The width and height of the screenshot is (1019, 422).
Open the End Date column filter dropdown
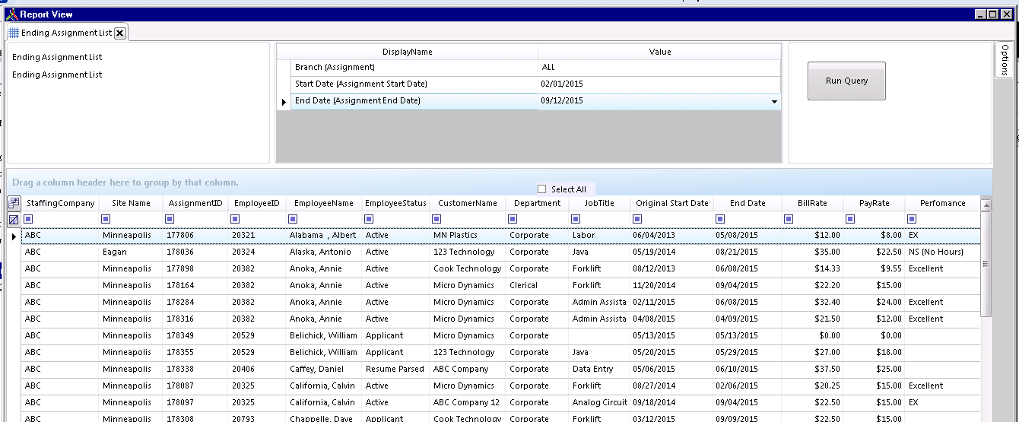721,220
